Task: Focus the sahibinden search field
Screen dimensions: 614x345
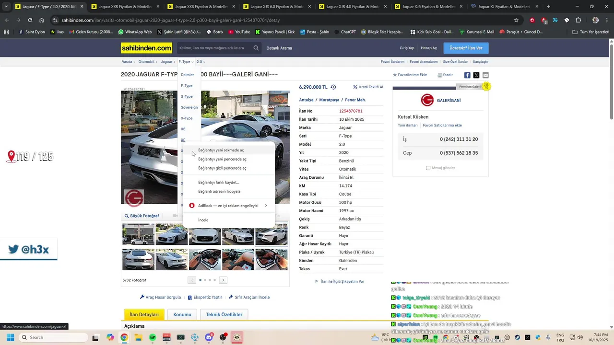Action: (x=214, y=48)
